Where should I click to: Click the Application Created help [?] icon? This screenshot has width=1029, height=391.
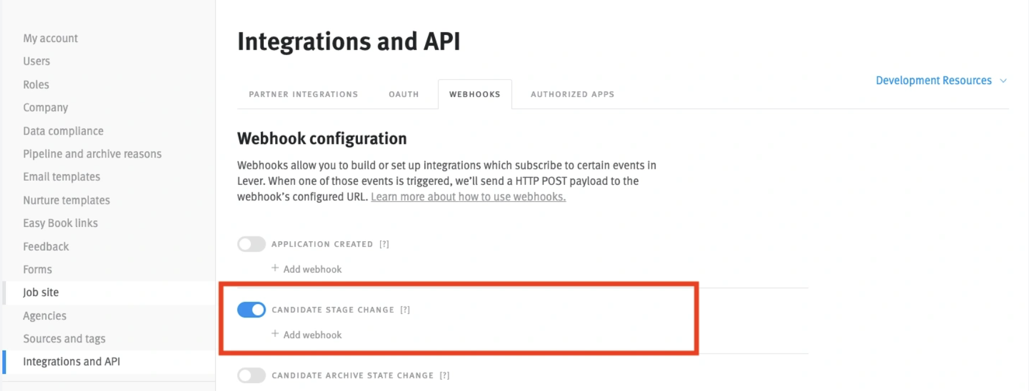384,244
